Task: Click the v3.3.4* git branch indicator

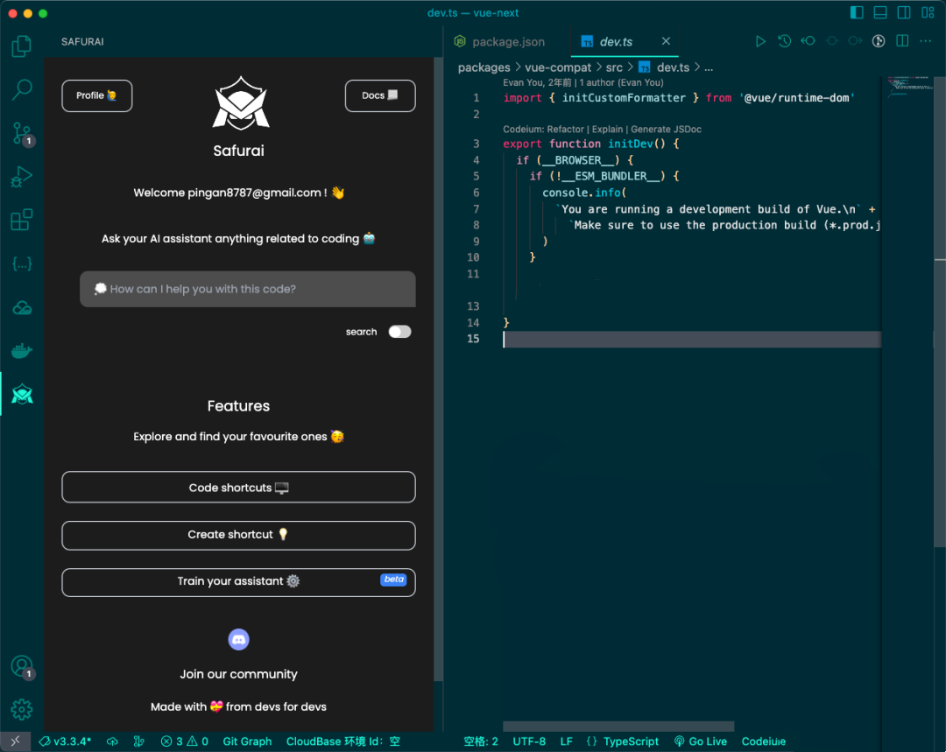Action: point(65,741)
